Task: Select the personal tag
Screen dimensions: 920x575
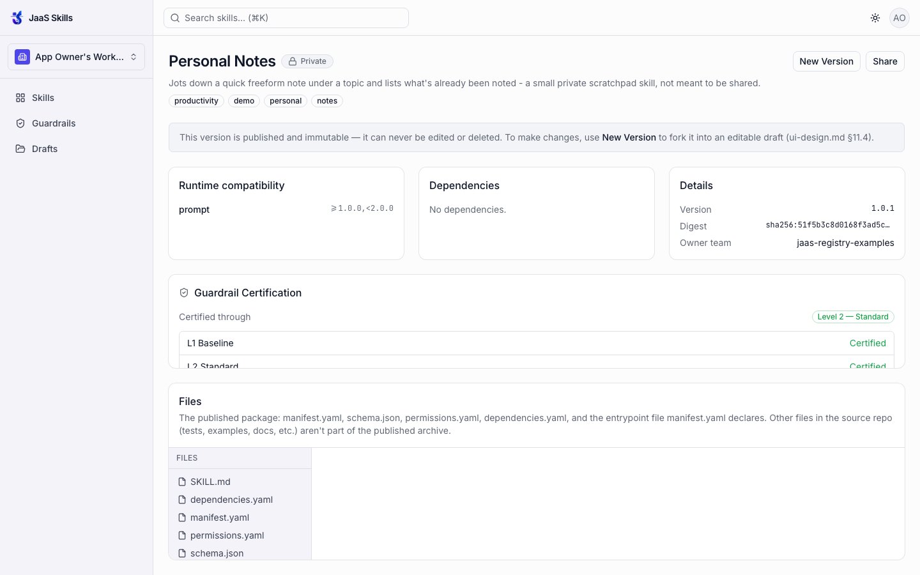Action: 286,101
